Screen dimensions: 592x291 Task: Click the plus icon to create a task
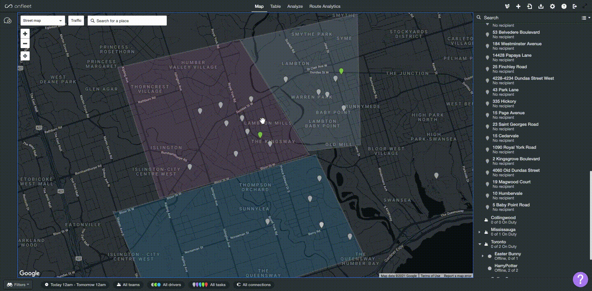pos(518,7)
